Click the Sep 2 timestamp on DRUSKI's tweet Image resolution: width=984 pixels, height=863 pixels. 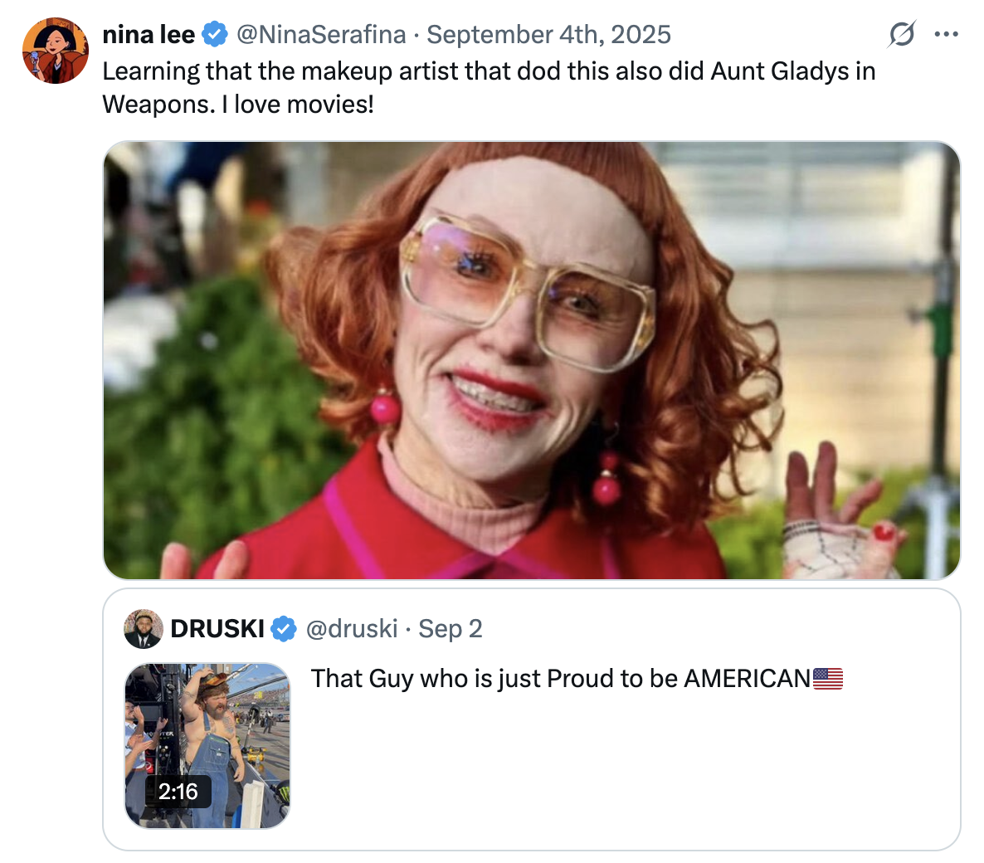tap(450, 628)
